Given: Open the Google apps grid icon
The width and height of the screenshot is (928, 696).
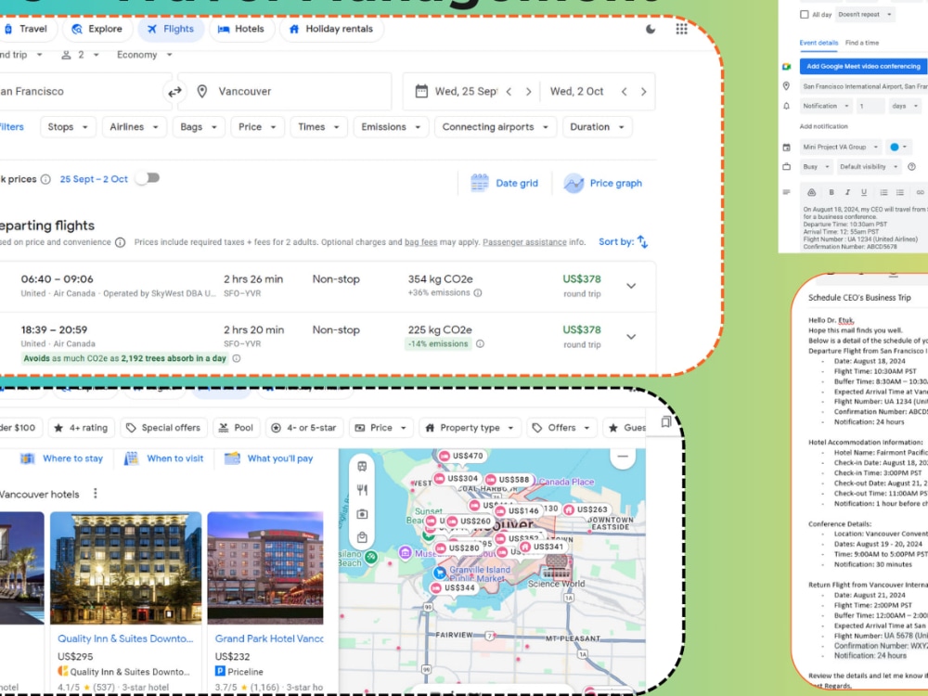Looking at the screenshot, I should [x=682, y=29].
